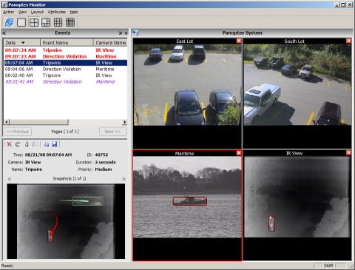Select the single-view layout icon
The width and height of the screenshot is (355, 270).
pos(21,22)
